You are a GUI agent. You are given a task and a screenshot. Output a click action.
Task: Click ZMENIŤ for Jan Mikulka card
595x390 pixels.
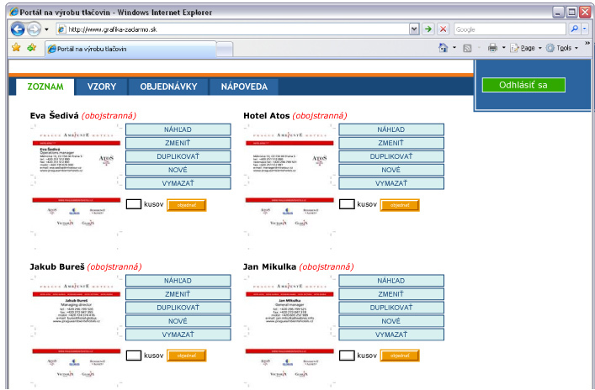391,294
